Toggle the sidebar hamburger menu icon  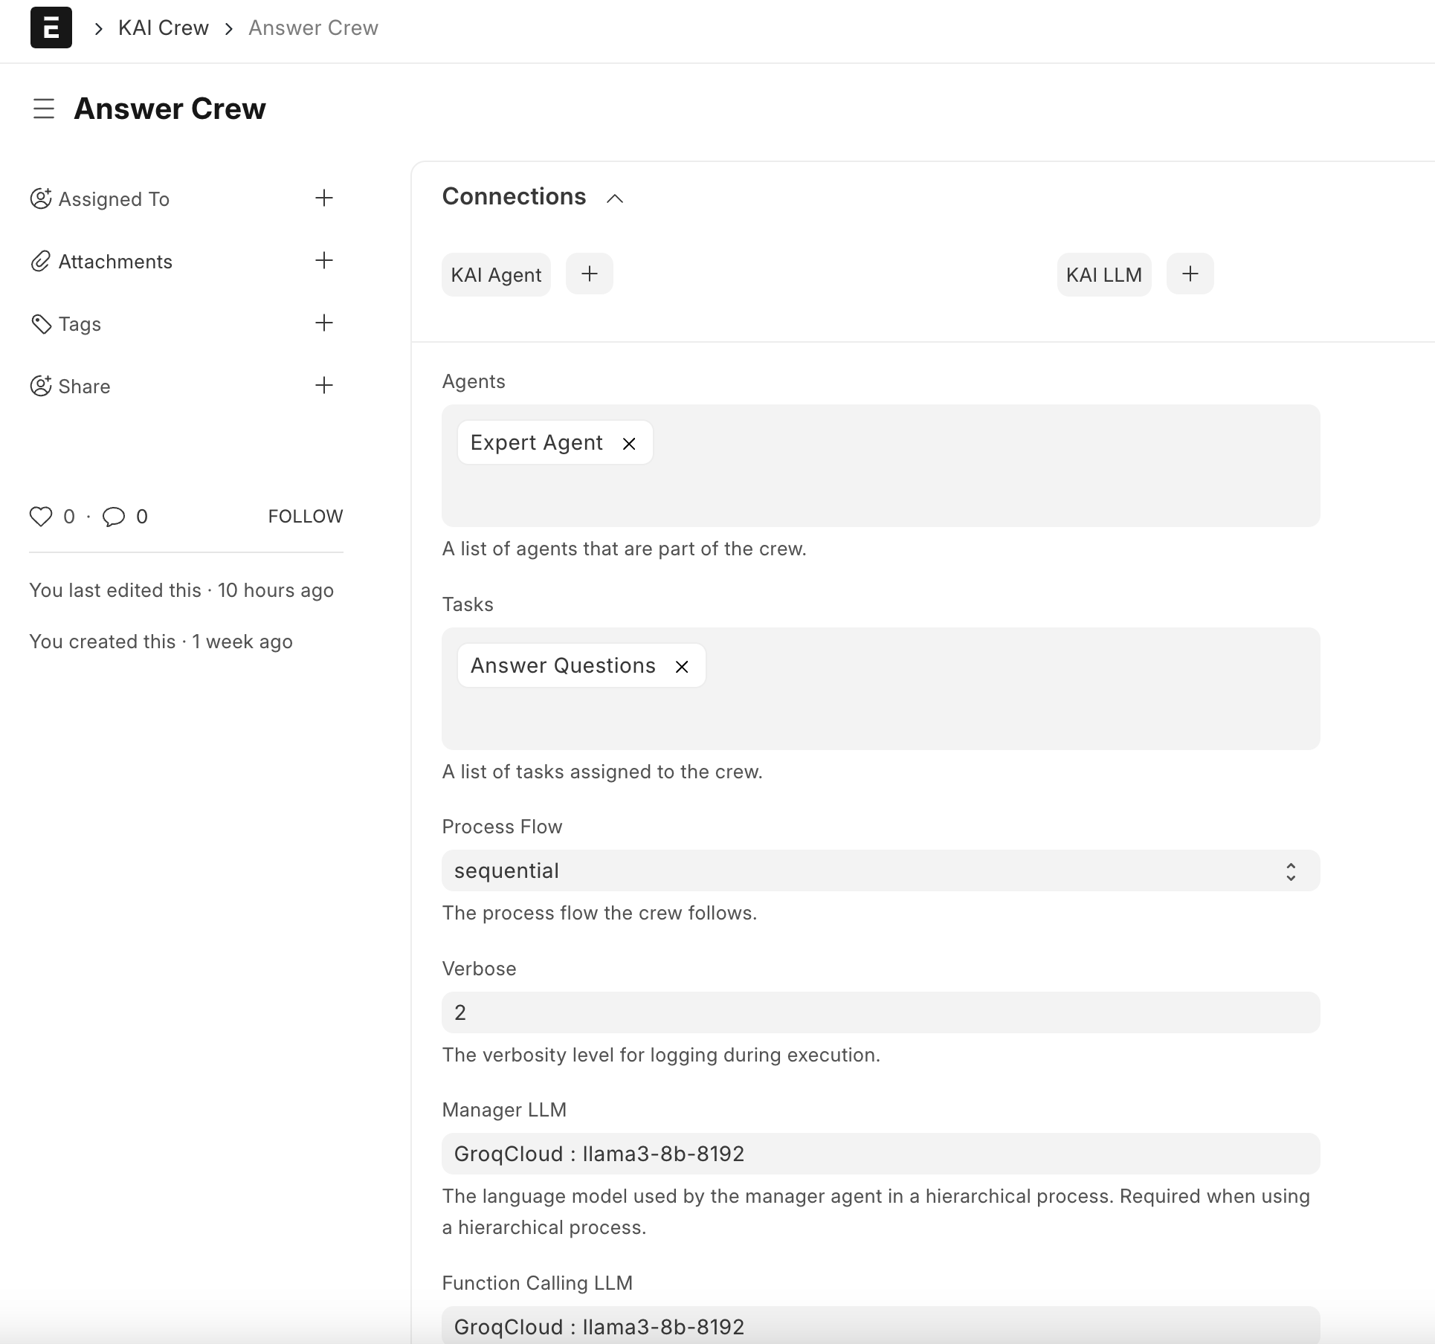(x=44, y=109)
